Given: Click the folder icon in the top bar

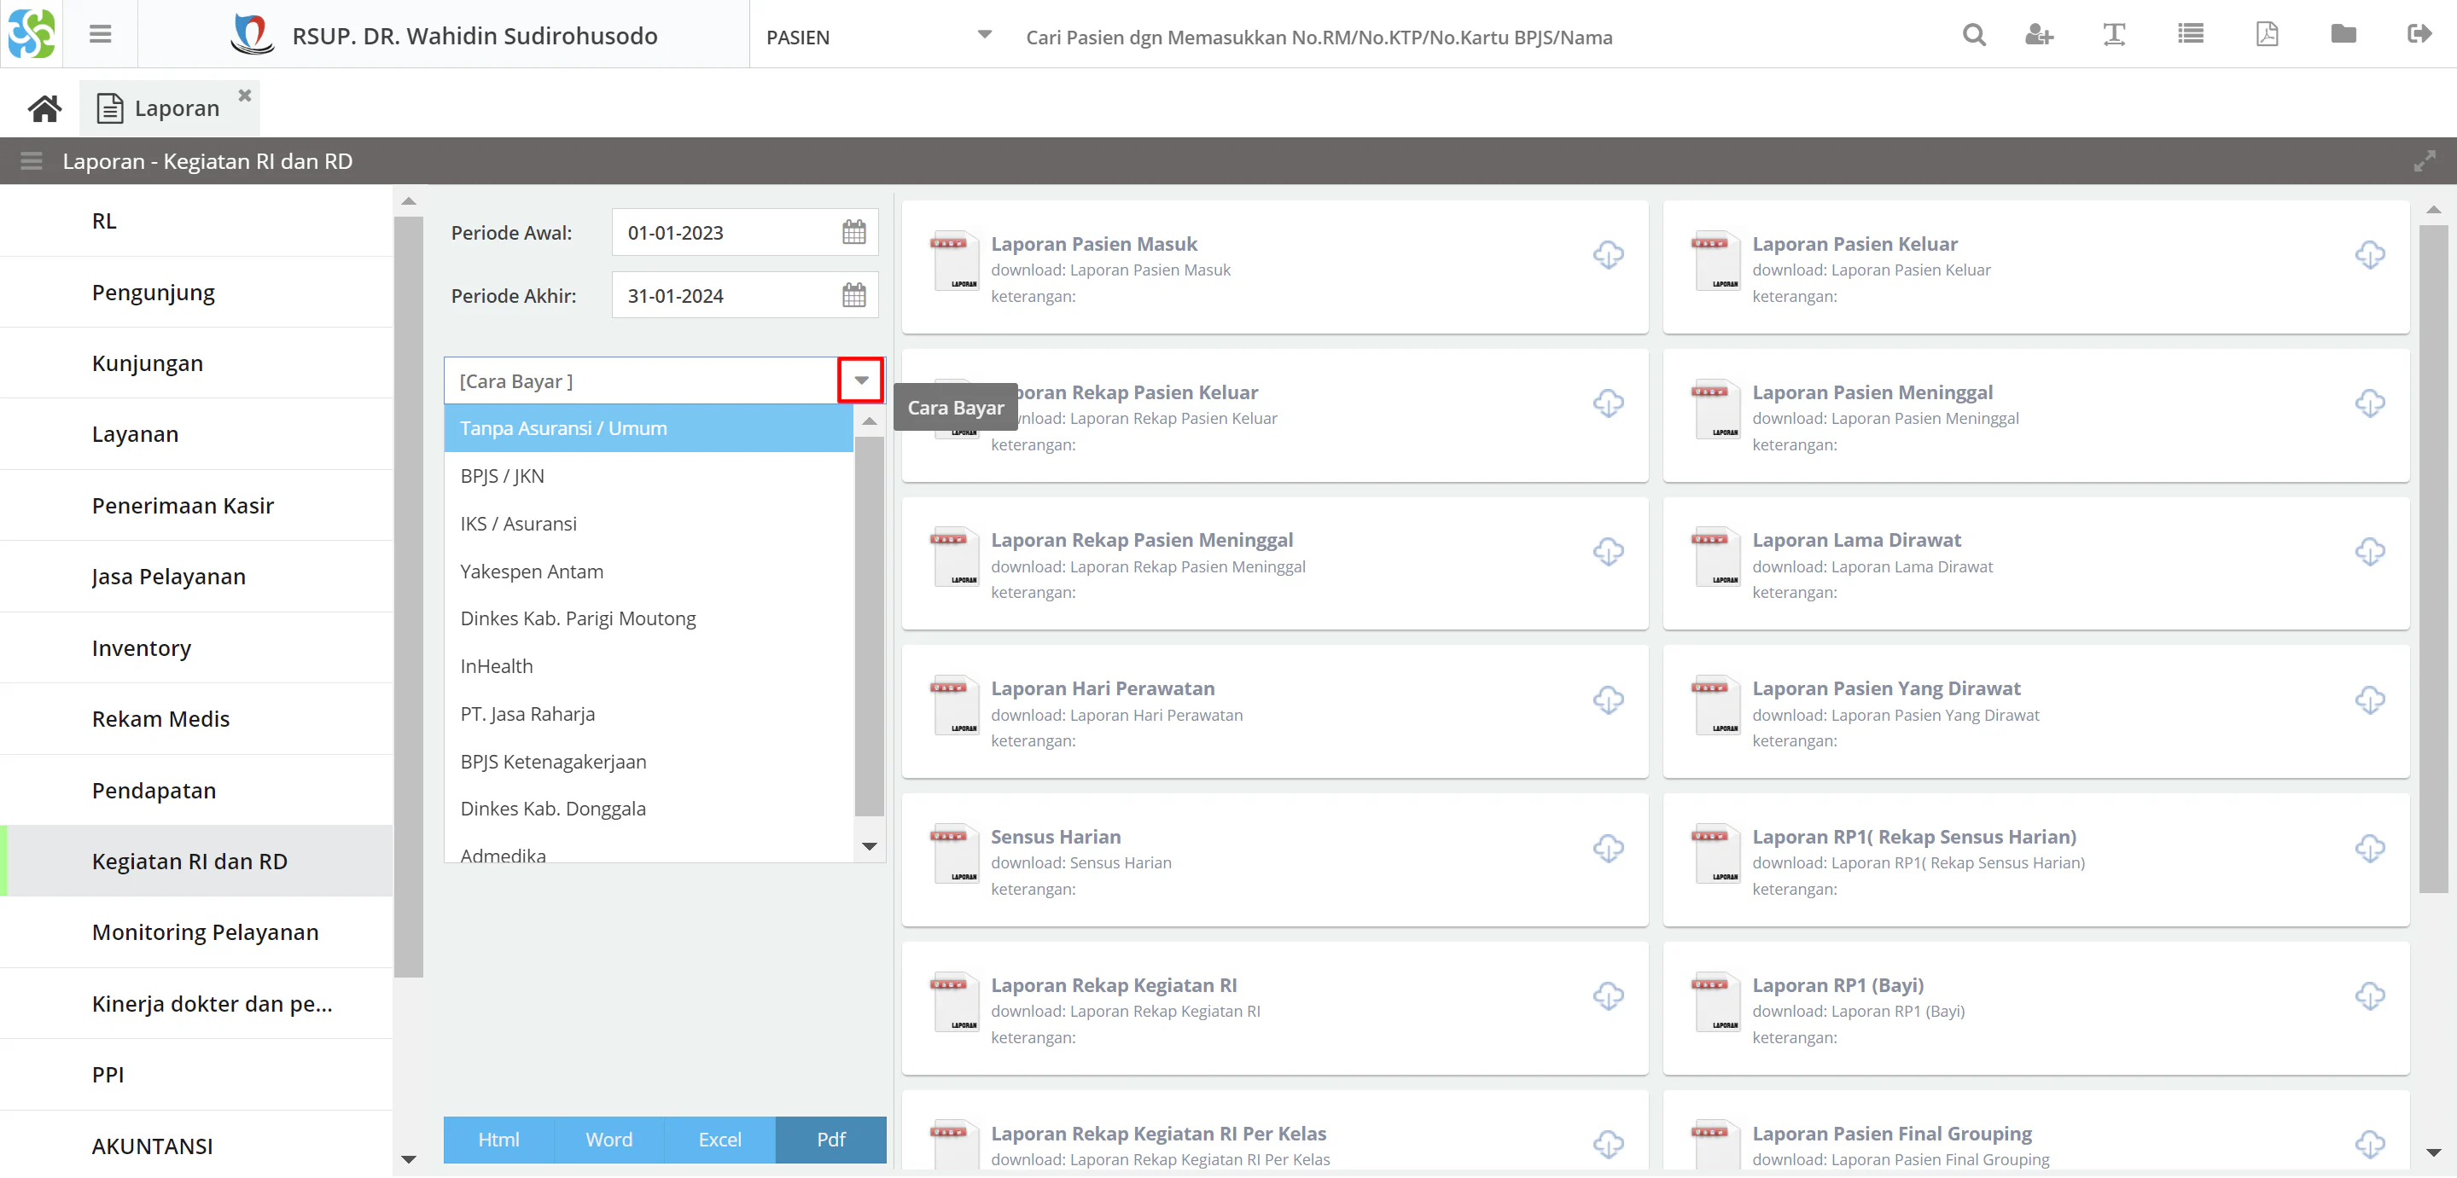Looking at the screenshot, I should 2343,34.
